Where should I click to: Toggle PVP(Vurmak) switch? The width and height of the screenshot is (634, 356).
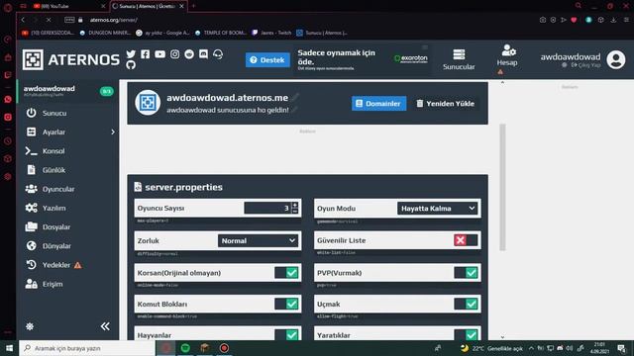466,273
